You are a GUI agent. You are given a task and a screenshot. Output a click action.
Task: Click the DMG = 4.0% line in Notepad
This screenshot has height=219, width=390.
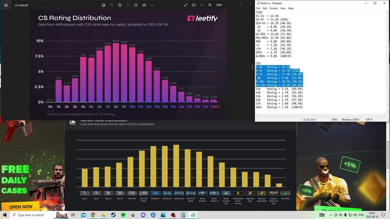tap(273, 41)
